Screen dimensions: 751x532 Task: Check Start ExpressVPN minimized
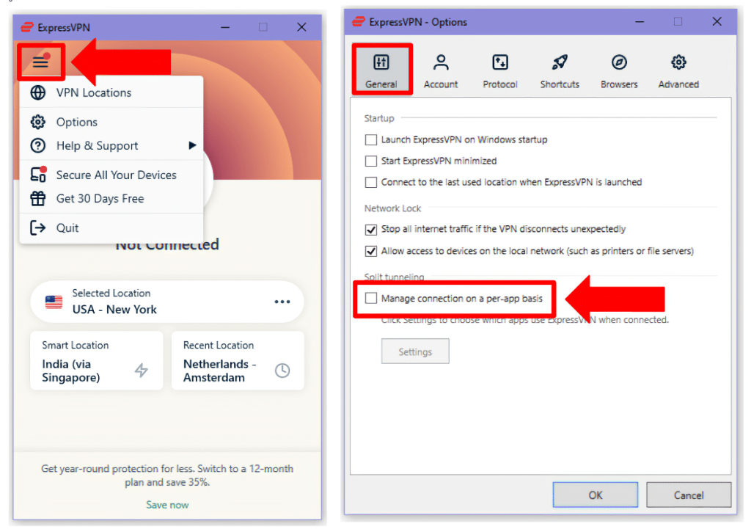click(x=370, y=161)
